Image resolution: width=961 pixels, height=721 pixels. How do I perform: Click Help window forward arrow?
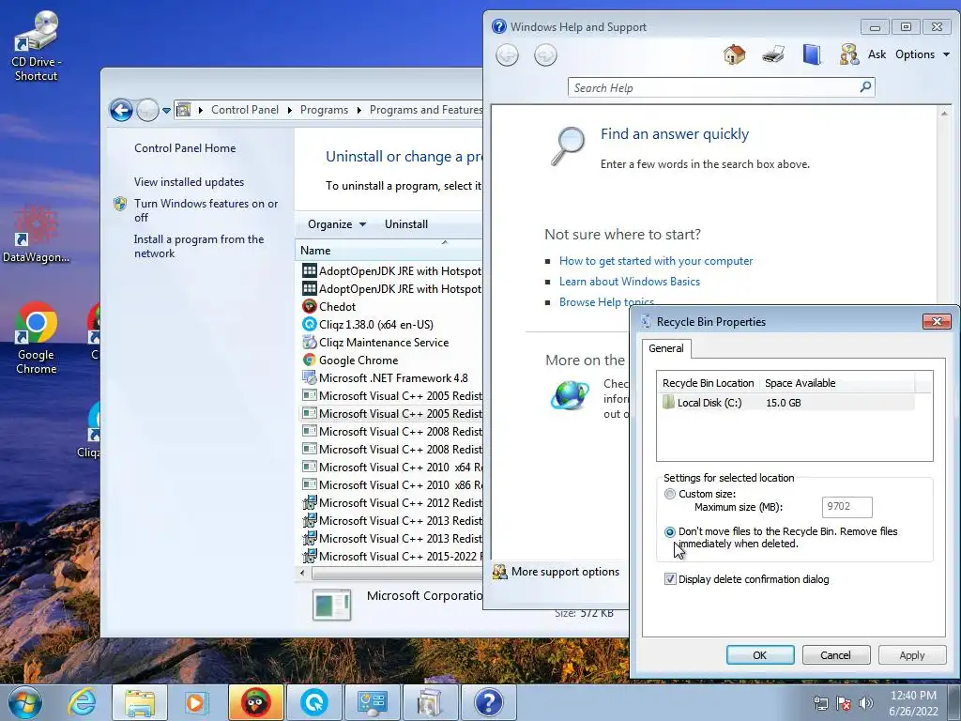point(545,55)
